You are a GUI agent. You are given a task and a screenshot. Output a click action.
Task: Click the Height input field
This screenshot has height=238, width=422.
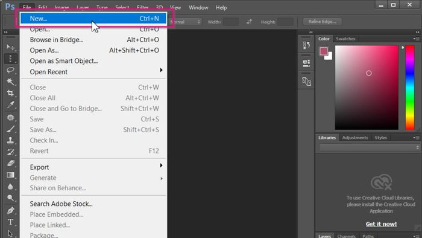click(286, 22)
